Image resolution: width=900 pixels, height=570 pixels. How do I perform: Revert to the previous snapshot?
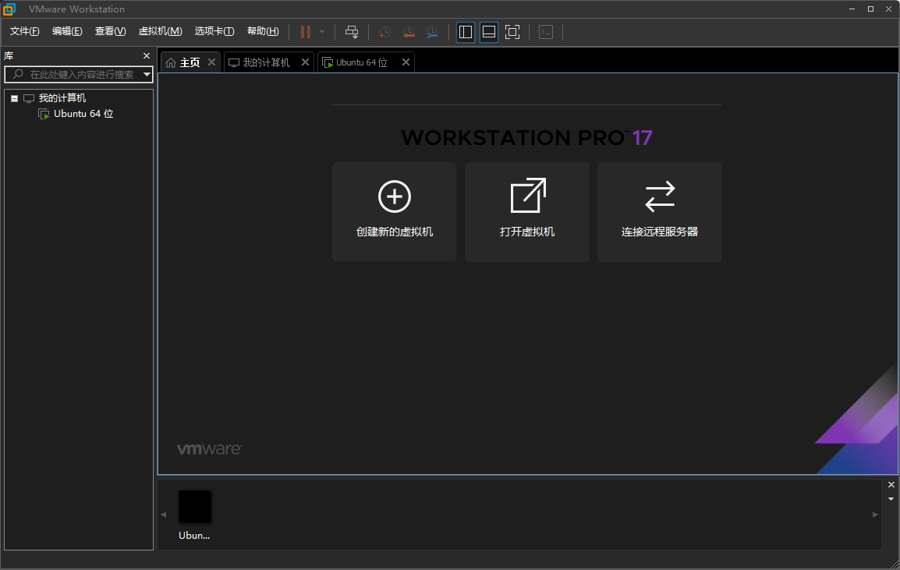tap(409, 32)
